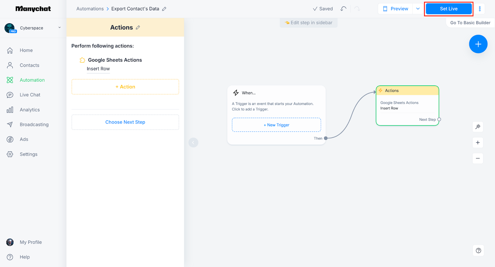The height and width of the screenshot is (267, 495).
Task: Add a trigger via + New Trigger
Action: coord(276,125)
